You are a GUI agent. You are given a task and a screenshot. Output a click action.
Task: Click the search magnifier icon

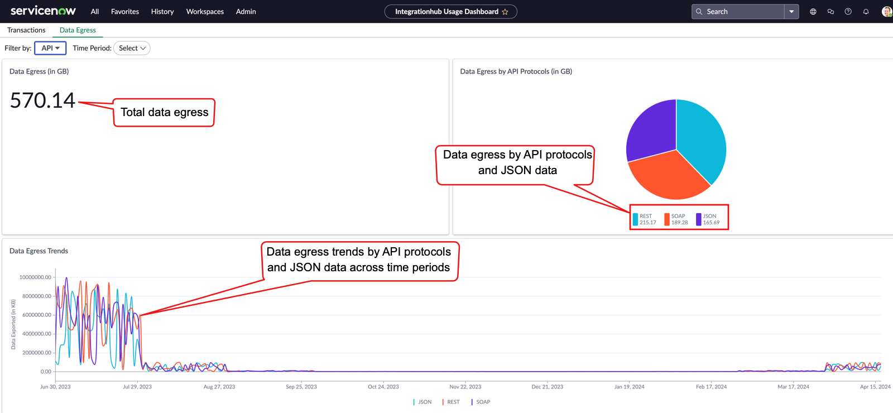pyautogui.click(x=699, y=12)
